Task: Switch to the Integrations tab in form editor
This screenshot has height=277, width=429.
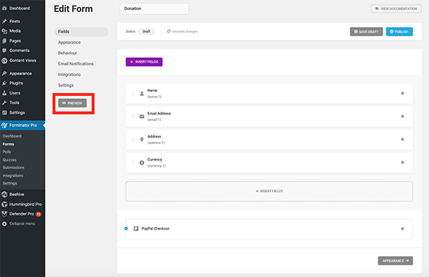Action: coord(69,74)
